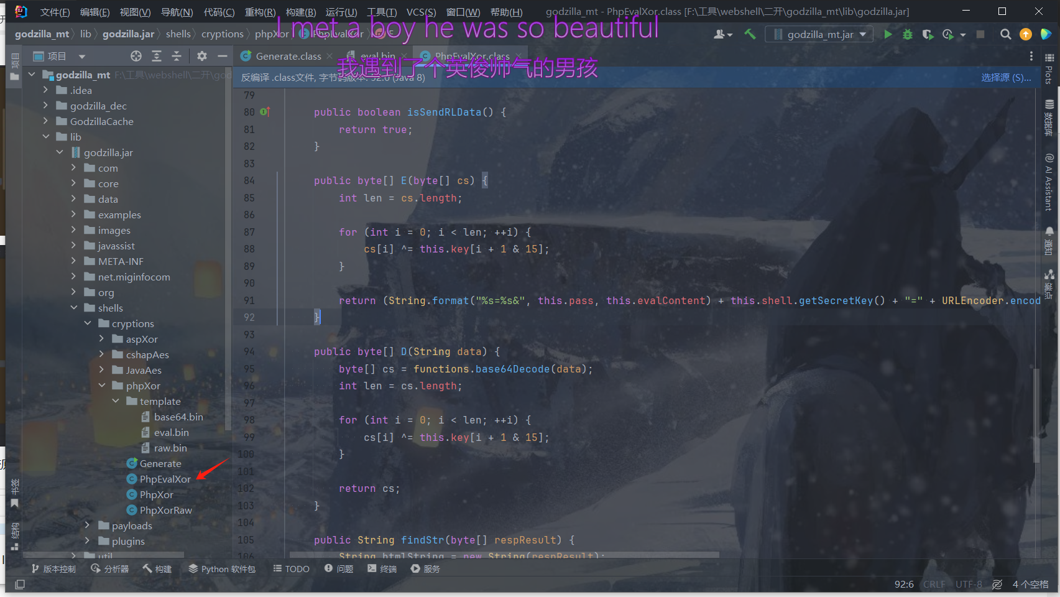Image resolution: width=1060 pixels, height=597 pixels.
Task: Open the Profiler tool window
Action: point(110,569)
